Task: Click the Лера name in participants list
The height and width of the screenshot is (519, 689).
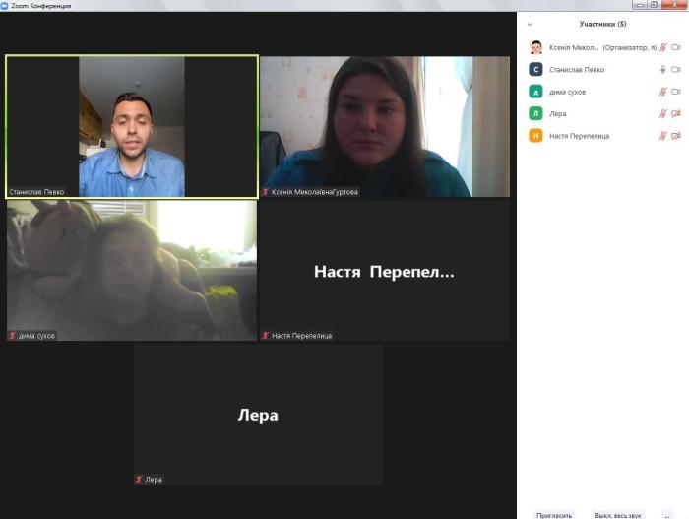Action: (x=558, y=113)
